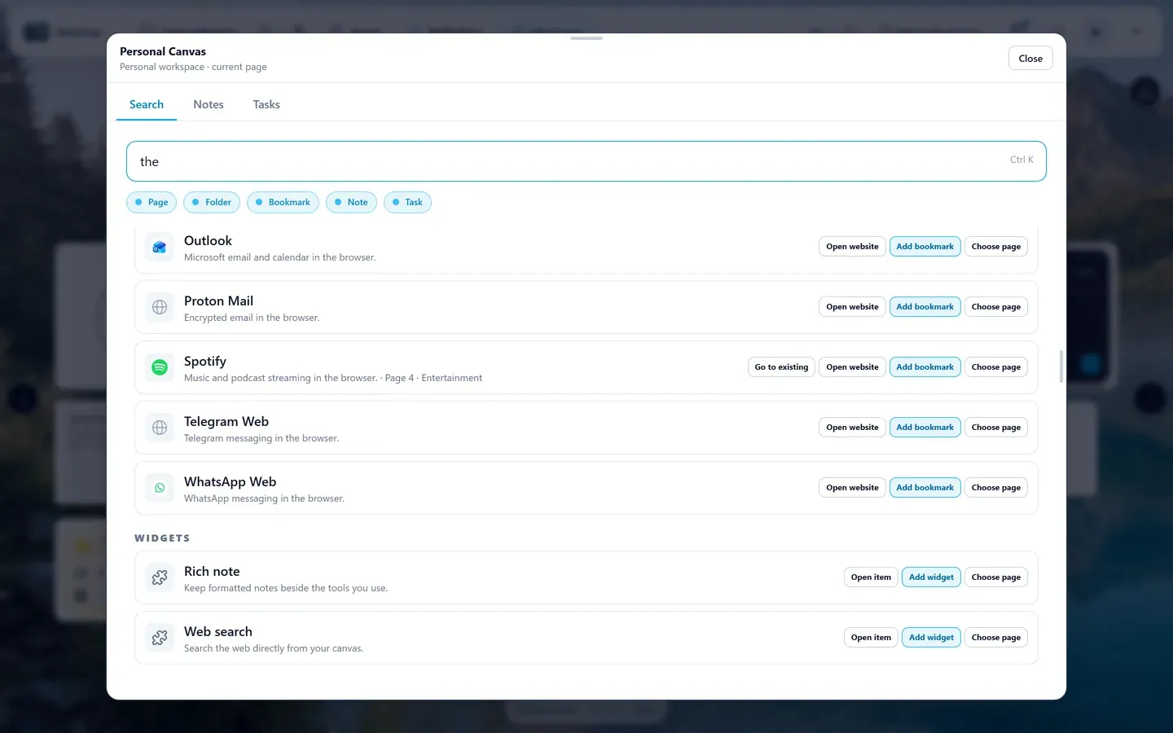Switch to the Notes tab
The height and width of the screenshot is (733, 1173).
click(209, 104)
